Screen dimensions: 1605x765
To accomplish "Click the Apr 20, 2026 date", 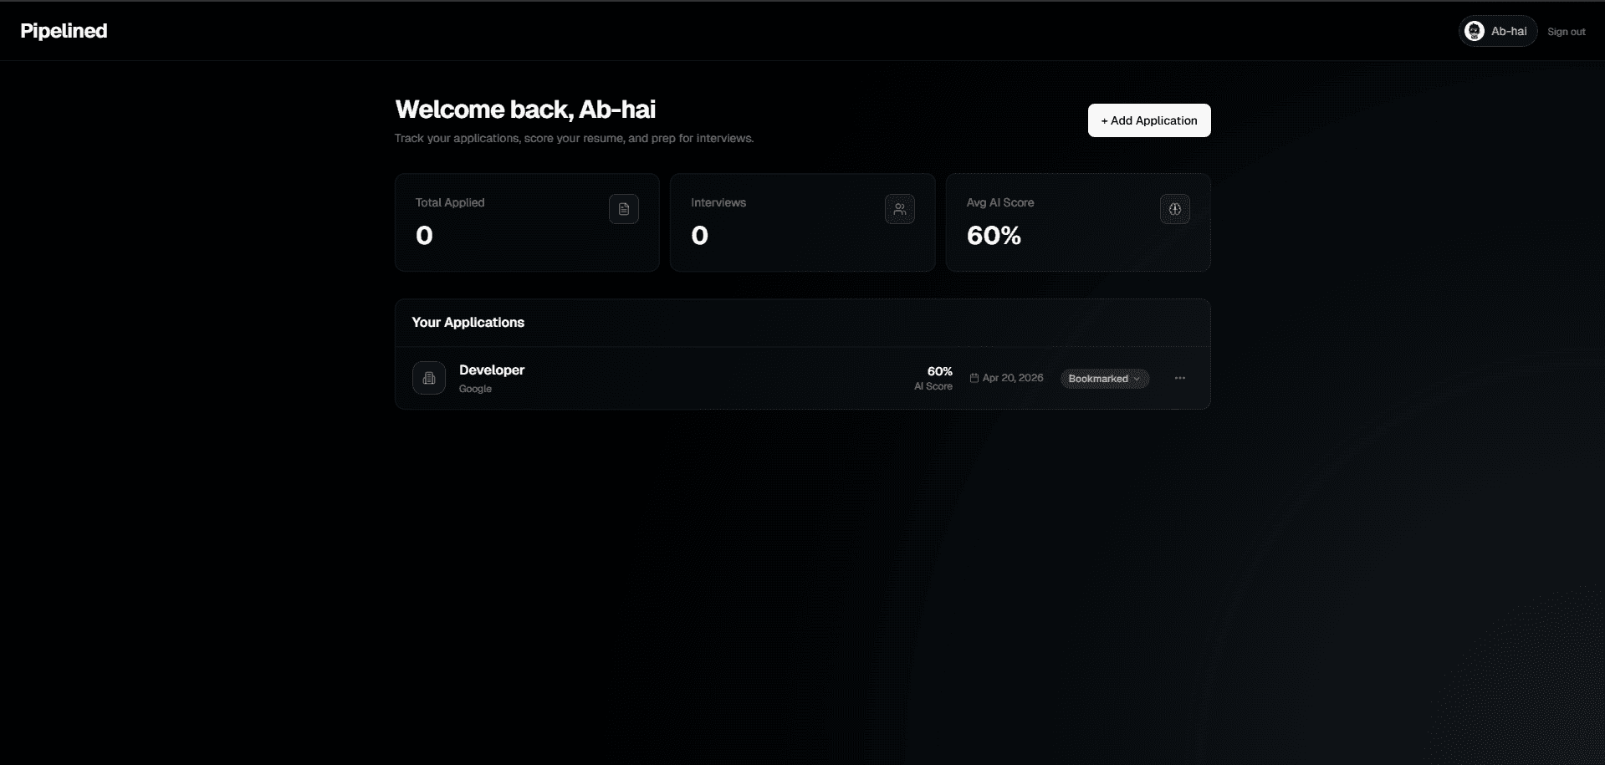I will coord(1013,378).
